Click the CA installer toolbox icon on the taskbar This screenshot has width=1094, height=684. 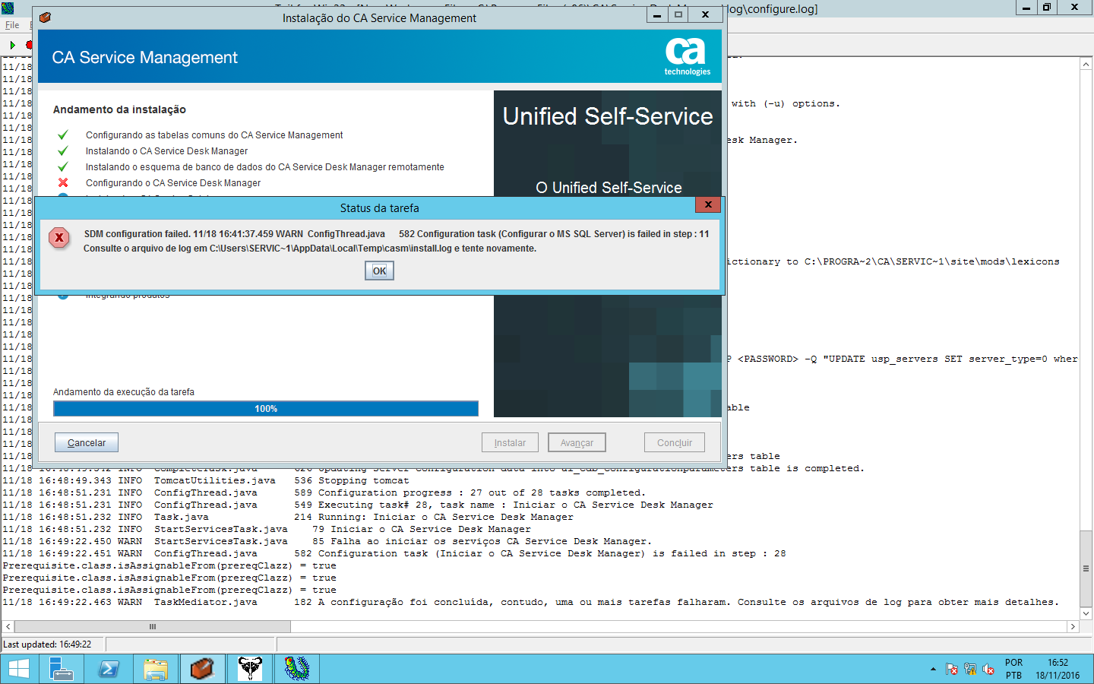(x=202, y=669)
